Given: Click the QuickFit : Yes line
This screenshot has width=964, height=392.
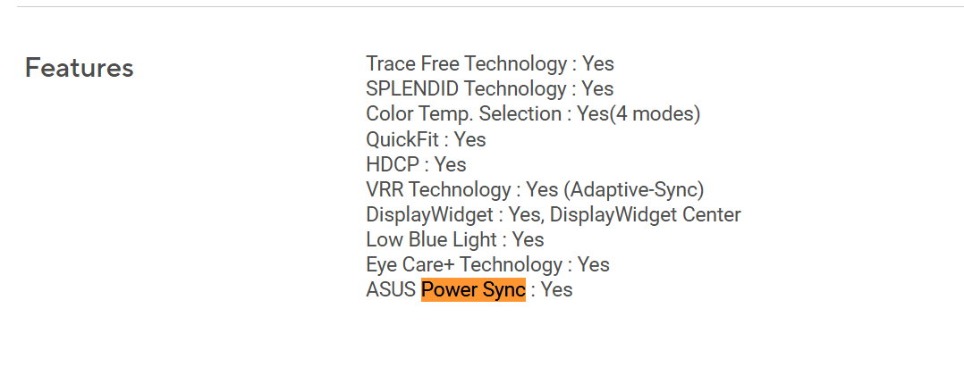Looking at the screenshot, I should click(x=426, y=139).
